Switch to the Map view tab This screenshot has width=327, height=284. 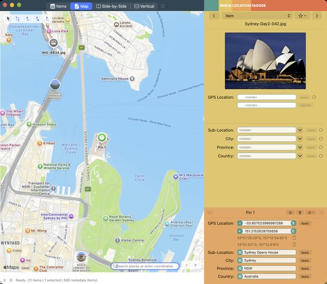(x=81, y=6)
